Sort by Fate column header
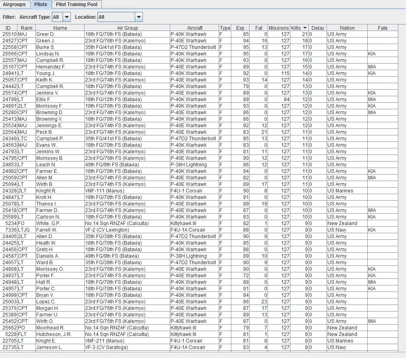Image resolution: width=406 pixels, height=358 pixels. tap(382, 28)
